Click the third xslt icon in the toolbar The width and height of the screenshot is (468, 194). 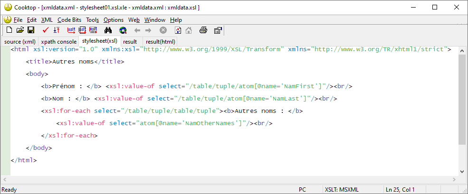(94, 30)
